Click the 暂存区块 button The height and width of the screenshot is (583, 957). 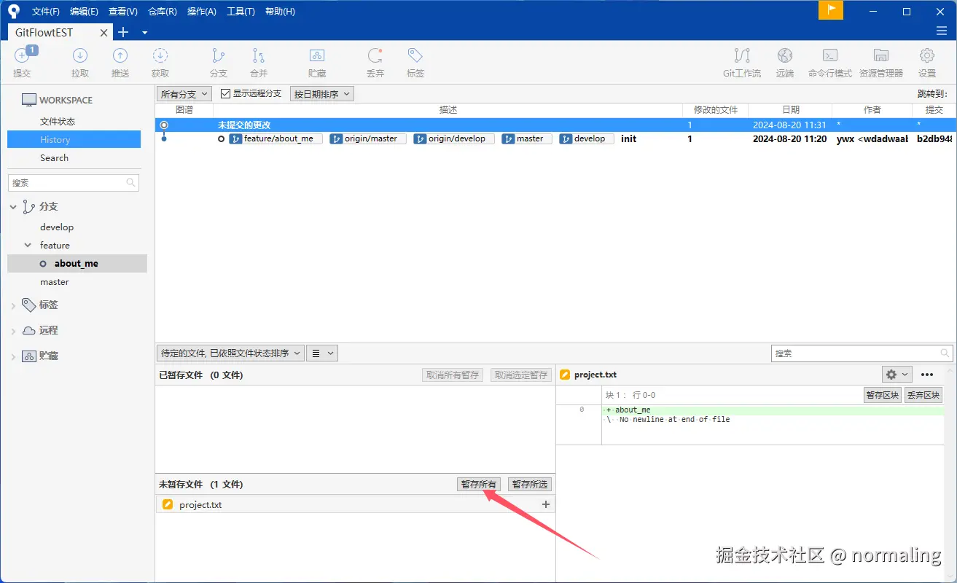pos(883,395)
